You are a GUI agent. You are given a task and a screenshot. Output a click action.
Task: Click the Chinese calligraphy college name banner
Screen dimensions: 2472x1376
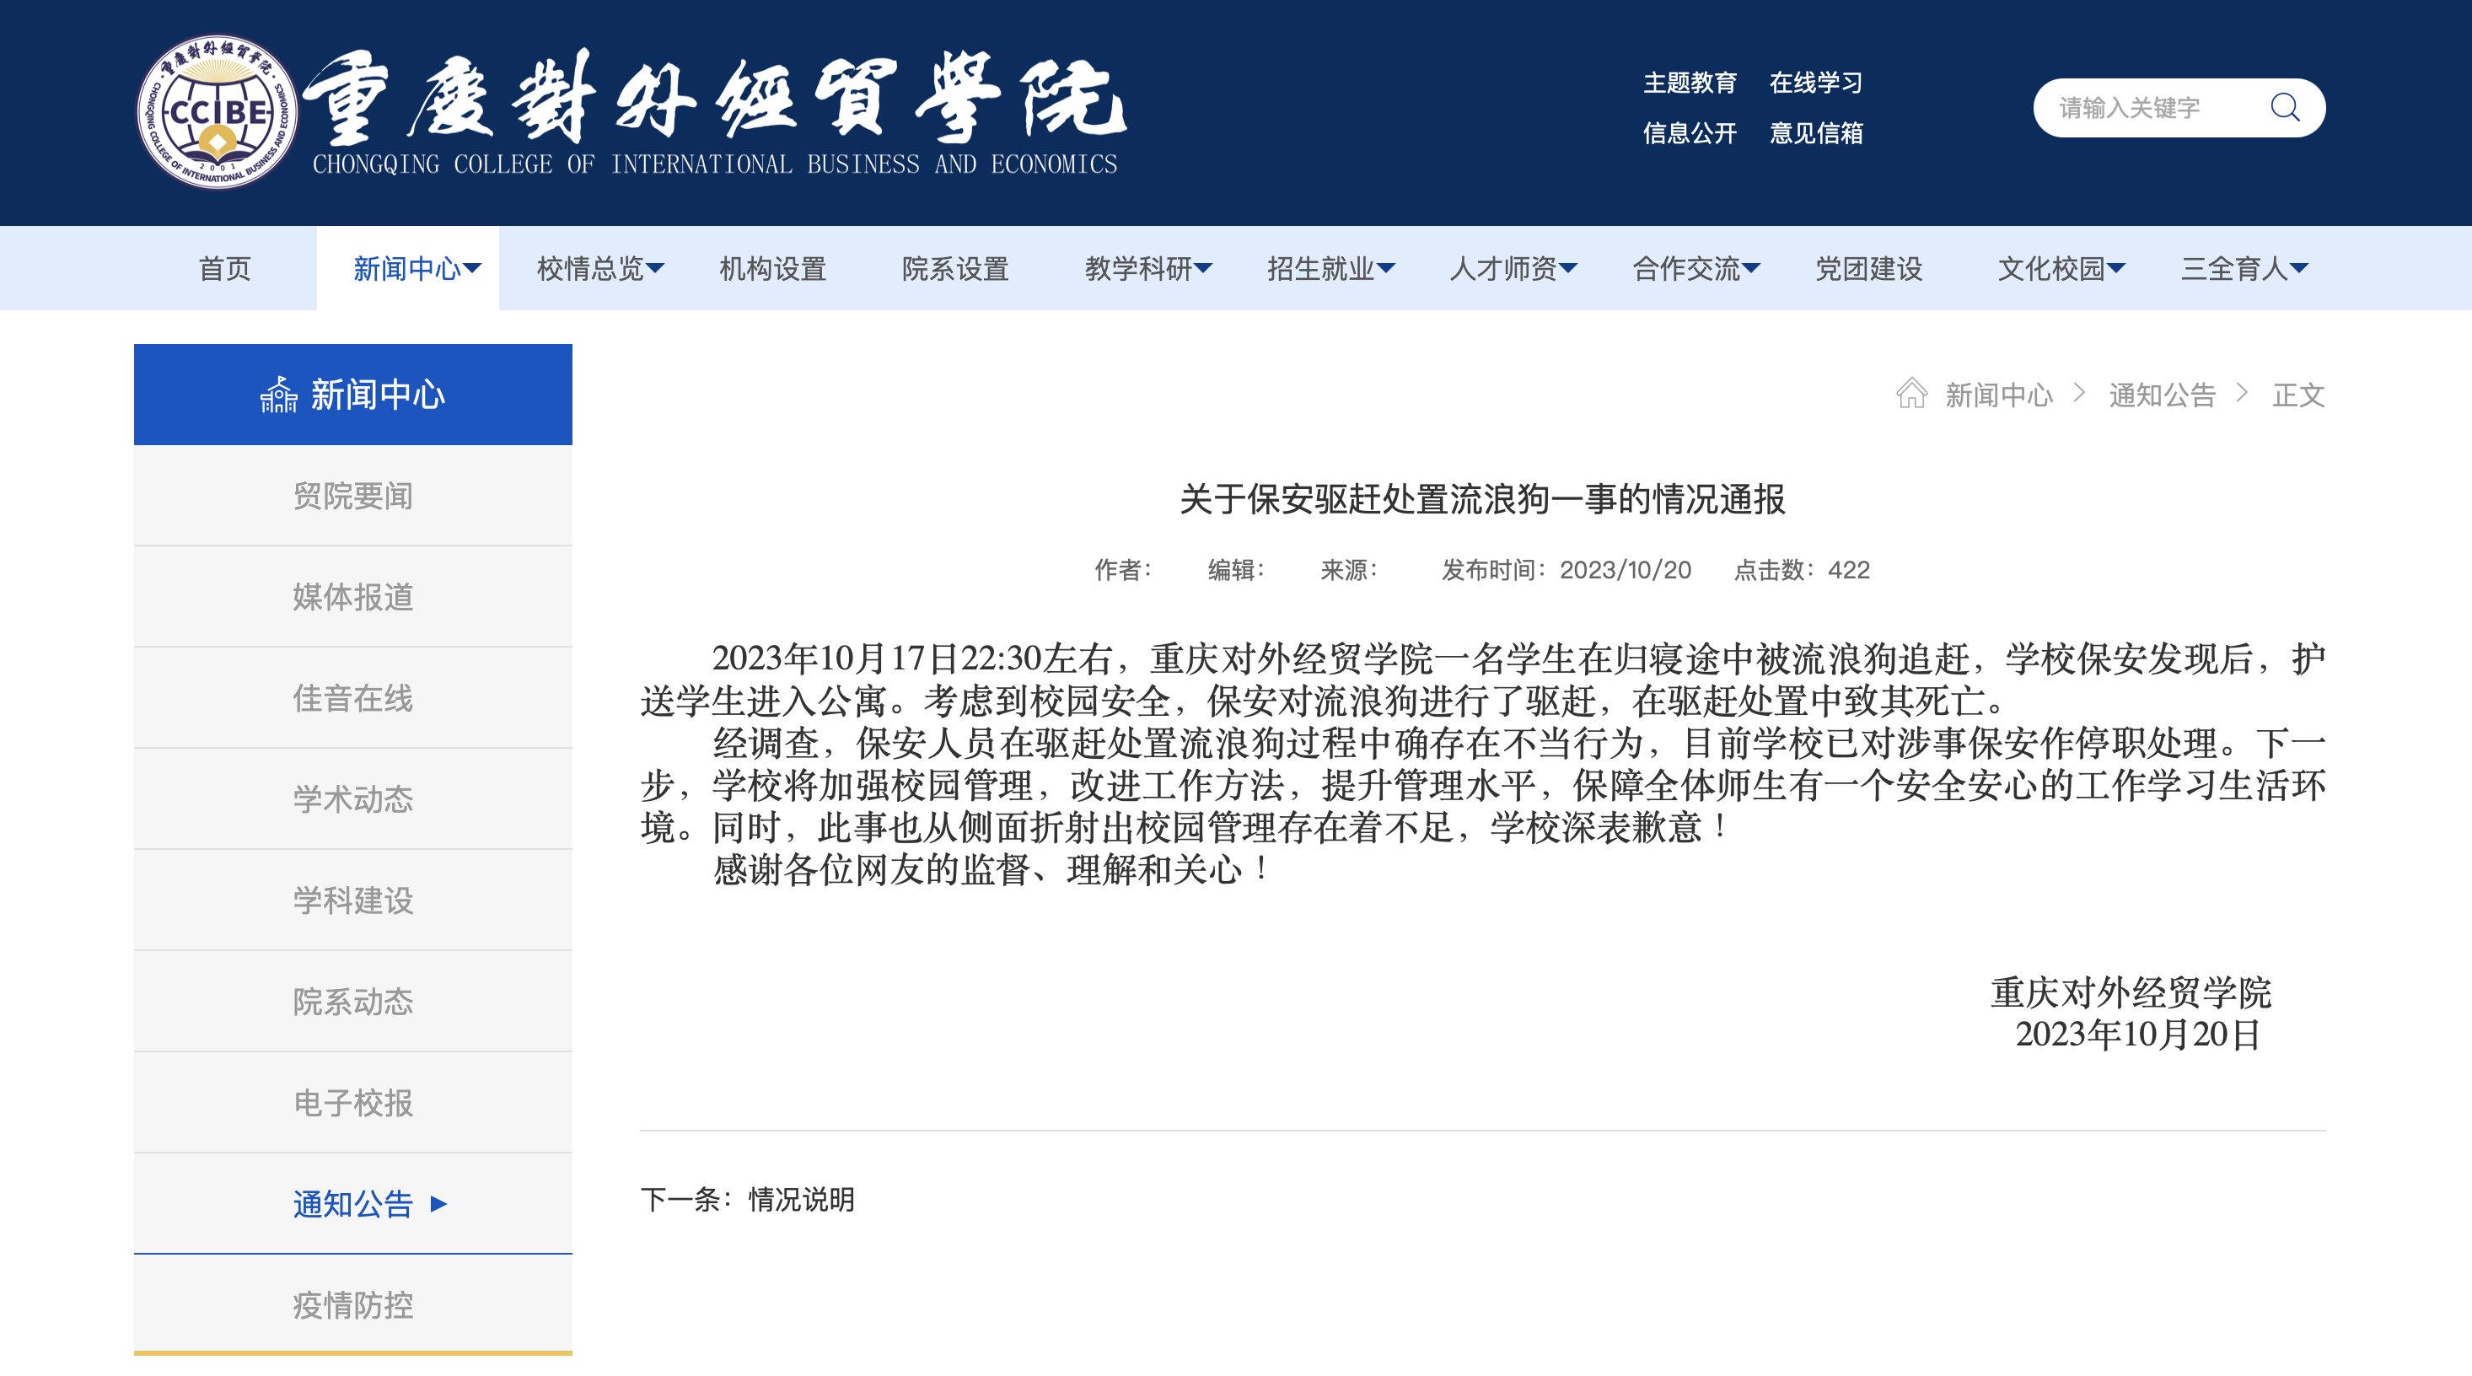pyautogui.click(x=715, y=98)
